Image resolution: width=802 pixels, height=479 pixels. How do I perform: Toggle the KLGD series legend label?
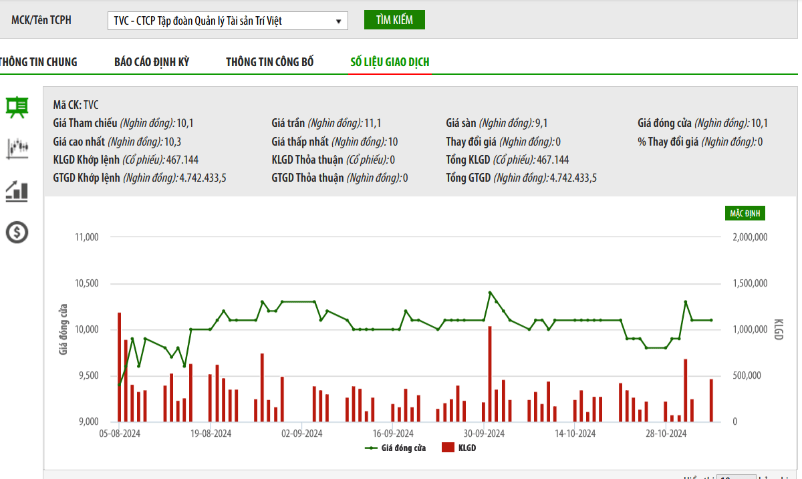[x=466, y=448]
